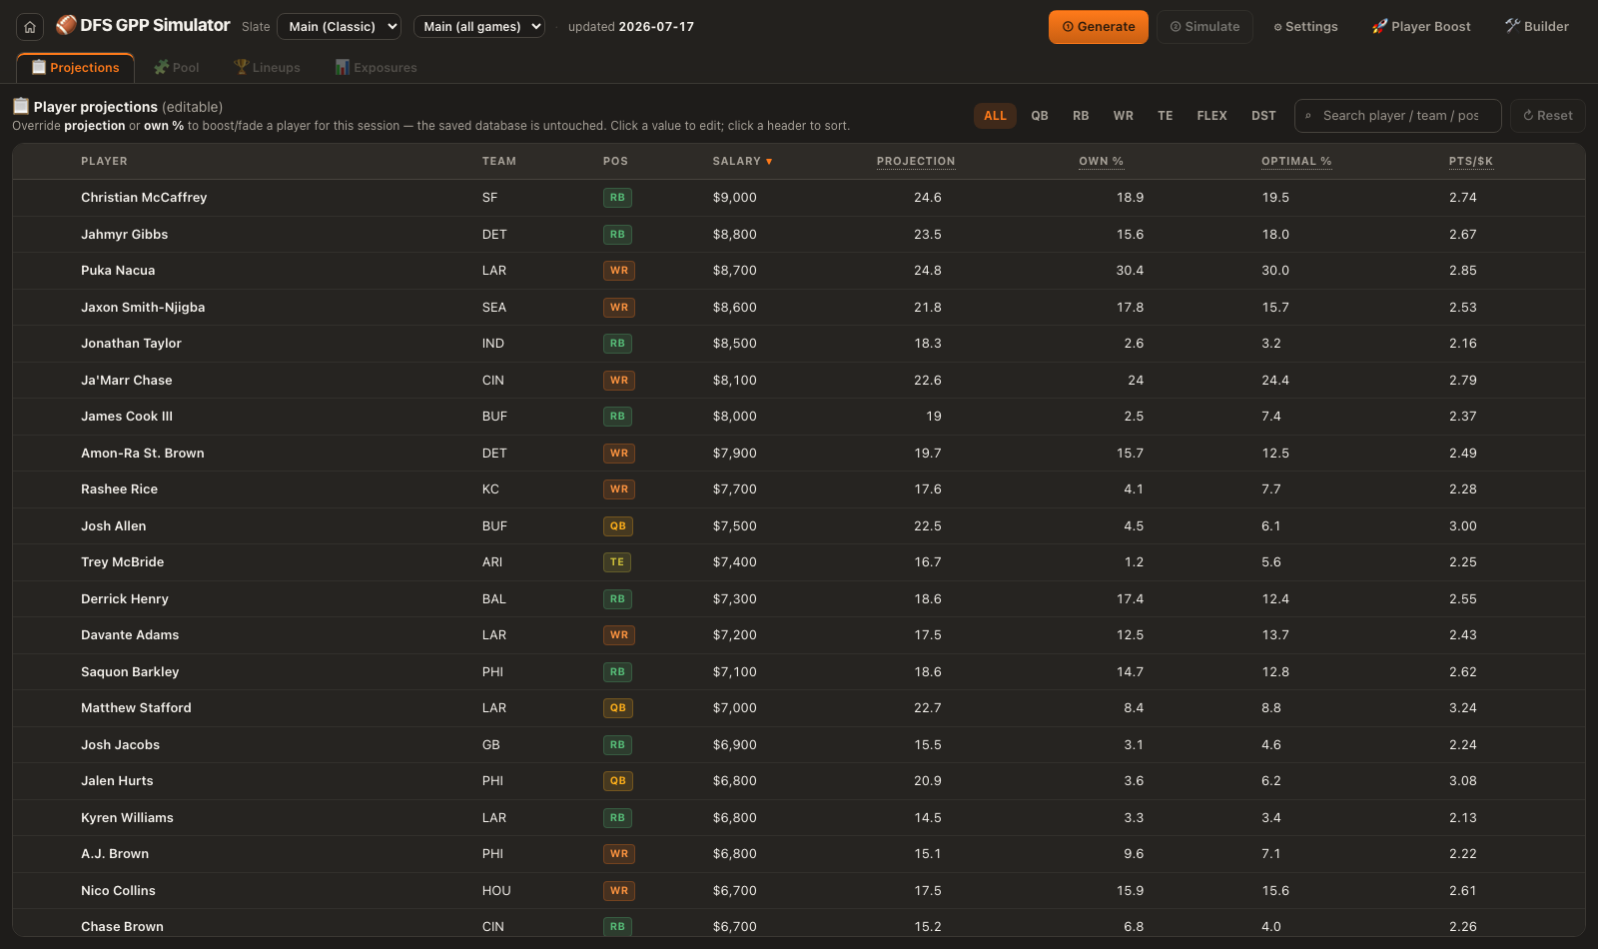Click the home icon button
This screenshot has height=949, width=1598.
pyautogui.click(x=30, y=27)
